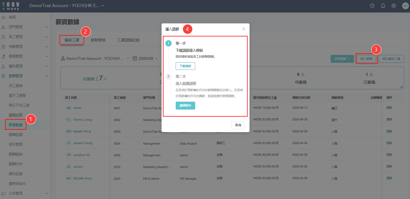Click the 公告管理 megaphone icon
The height and width of the screenshot is (199, 410).
pyautogui.click(x=4, y=194)
